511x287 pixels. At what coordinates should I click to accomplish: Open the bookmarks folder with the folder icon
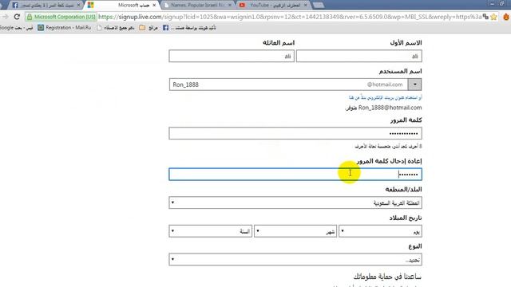pyautogui.click(x=149, y=28)
